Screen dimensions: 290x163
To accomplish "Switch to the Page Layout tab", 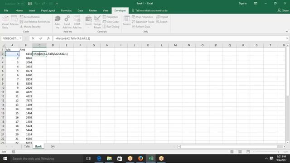I will pos(48,10).
